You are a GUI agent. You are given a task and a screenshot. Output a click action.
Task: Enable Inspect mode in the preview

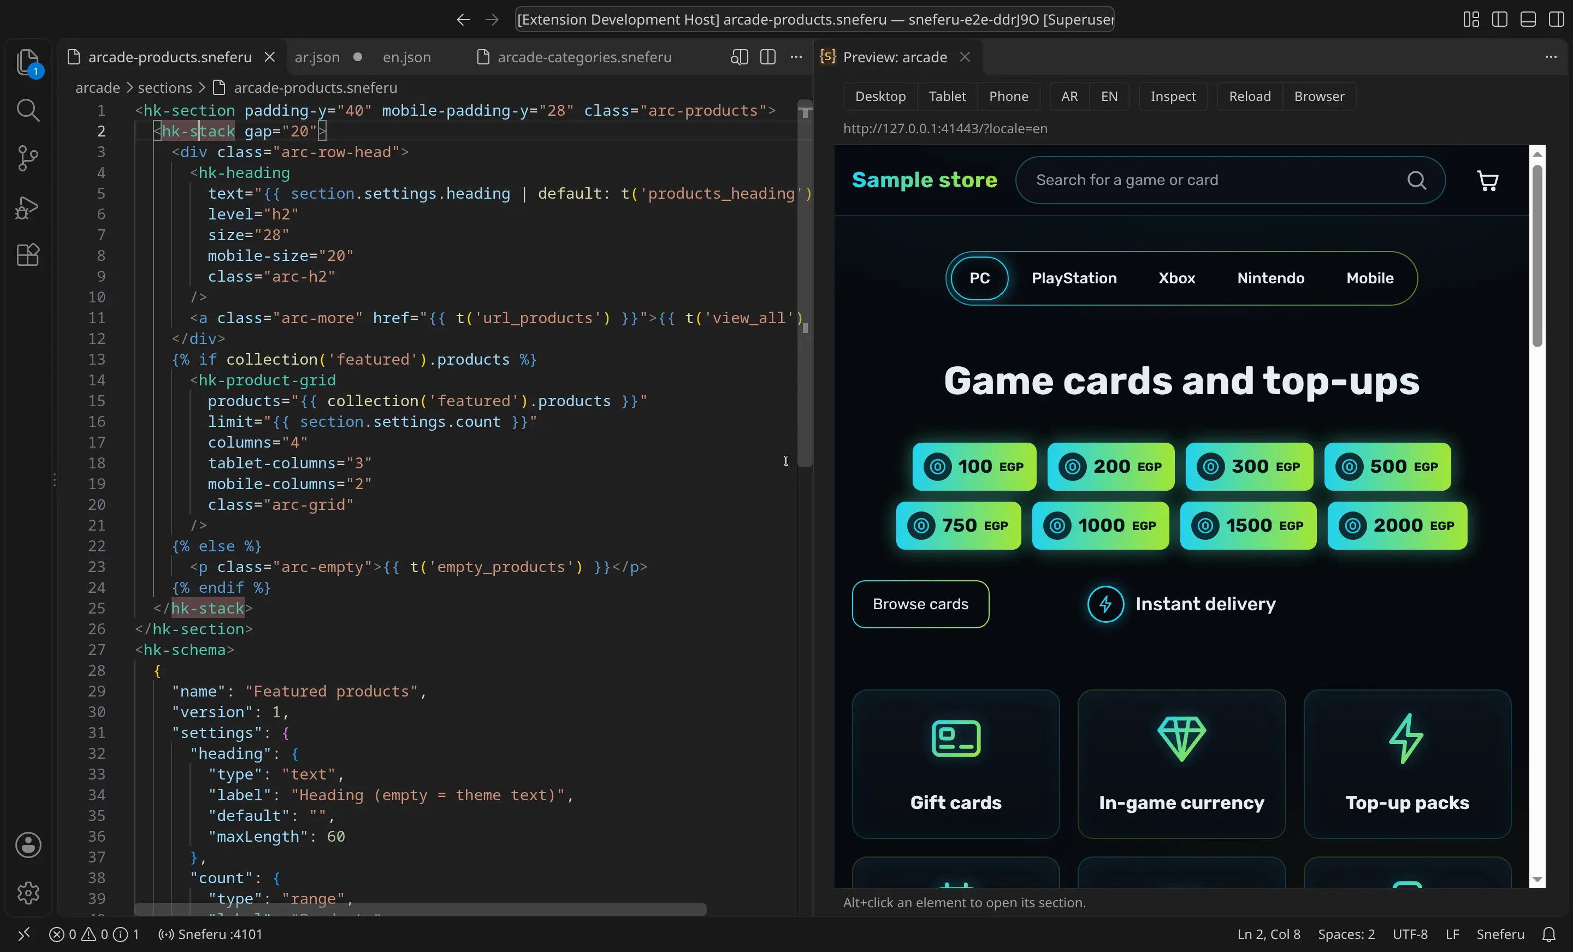(x=1173, y=97)
